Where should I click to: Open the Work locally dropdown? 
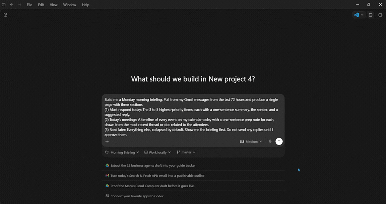157,152
